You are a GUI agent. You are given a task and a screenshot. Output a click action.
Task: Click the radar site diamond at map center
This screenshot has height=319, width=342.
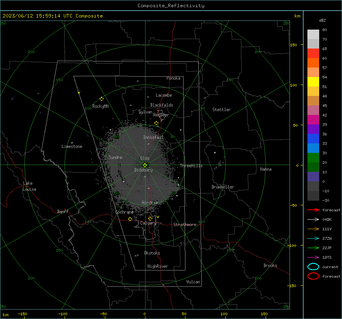tap(145, 165)
